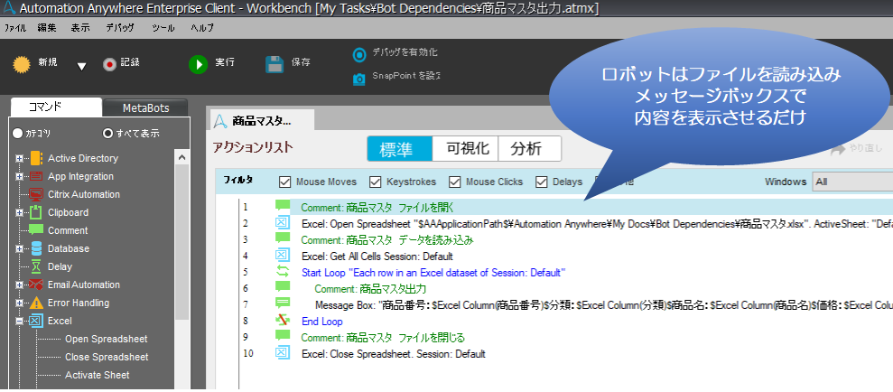This screenshot has width=893, height=392.
Task: Switch to the 標準 view
Action: coord(400,149)
